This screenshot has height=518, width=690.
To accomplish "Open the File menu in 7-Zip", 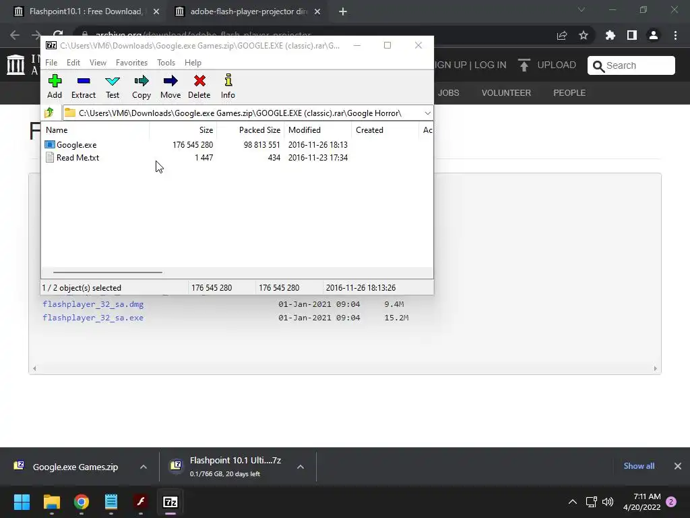I will 51,63.
